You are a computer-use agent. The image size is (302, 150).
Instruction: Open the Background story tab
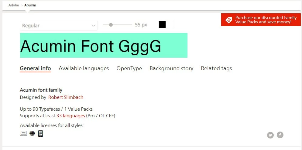click(171, 68)
